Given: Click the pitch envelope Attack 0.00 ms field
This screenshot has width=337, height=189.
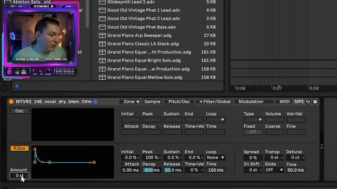Looking at the screenshot, I should coord(131,170).
